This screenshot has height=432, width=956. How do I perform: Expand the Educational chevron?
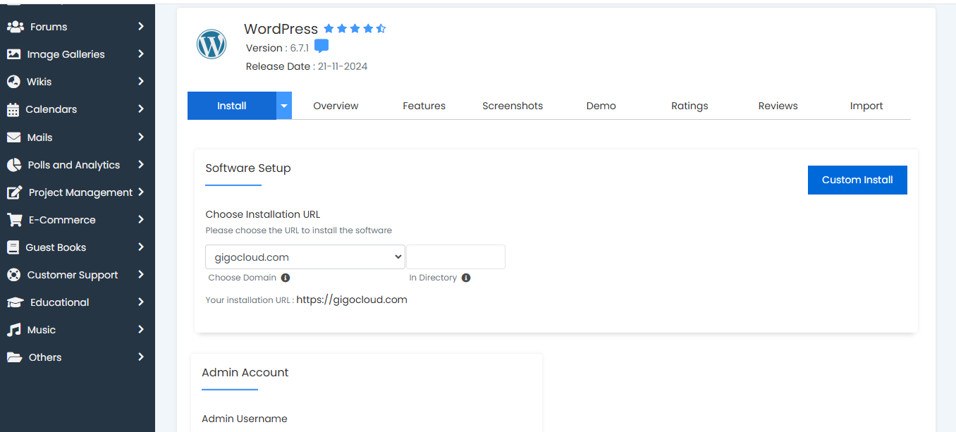tap(141, 302)
